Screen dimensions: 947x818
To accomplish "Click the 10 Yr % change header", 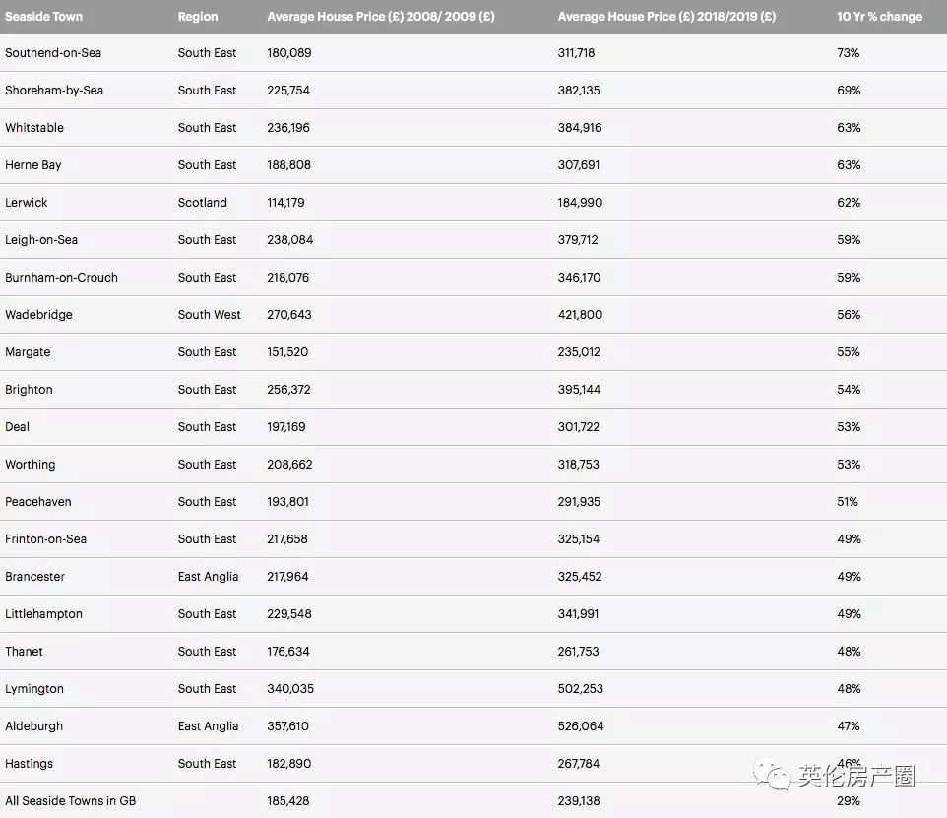I will (x=879, y=17).
